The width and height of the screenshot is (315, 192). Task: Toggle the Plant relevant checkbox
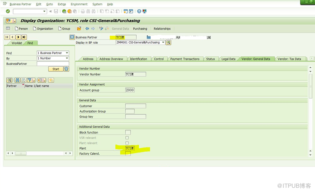pyautogui.click(x=127, y=143)
